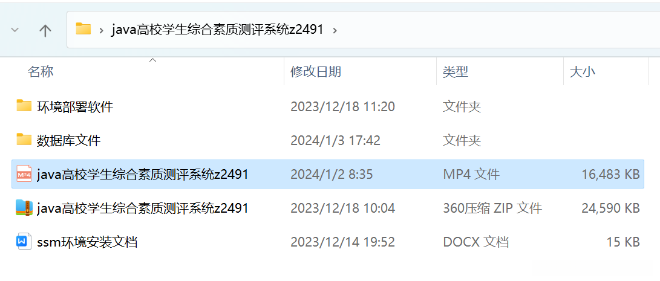Click the DOCX document icon for ssm环境安装文档
The height and width of the screenshot is (281, 660).
click(24, 242)
